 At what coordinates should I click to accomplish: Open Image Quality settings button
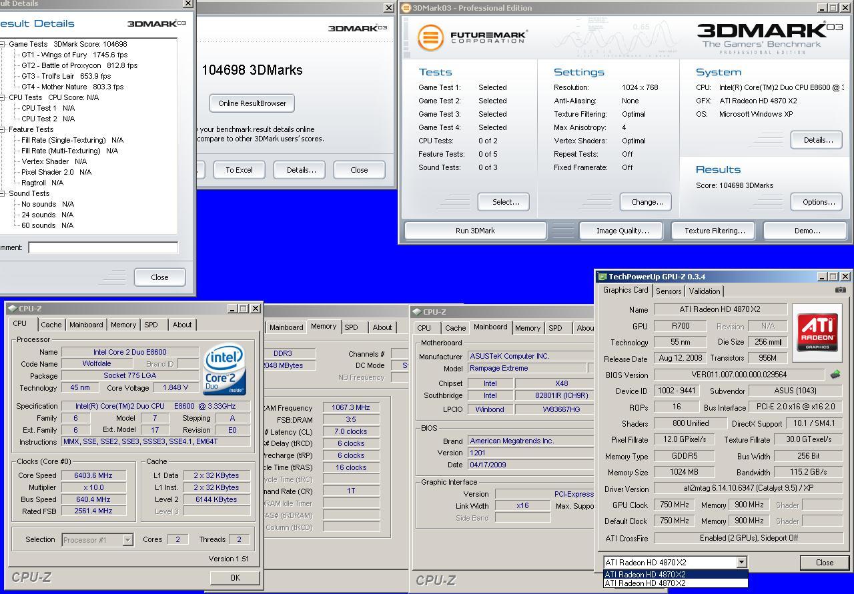pos(622,231)
